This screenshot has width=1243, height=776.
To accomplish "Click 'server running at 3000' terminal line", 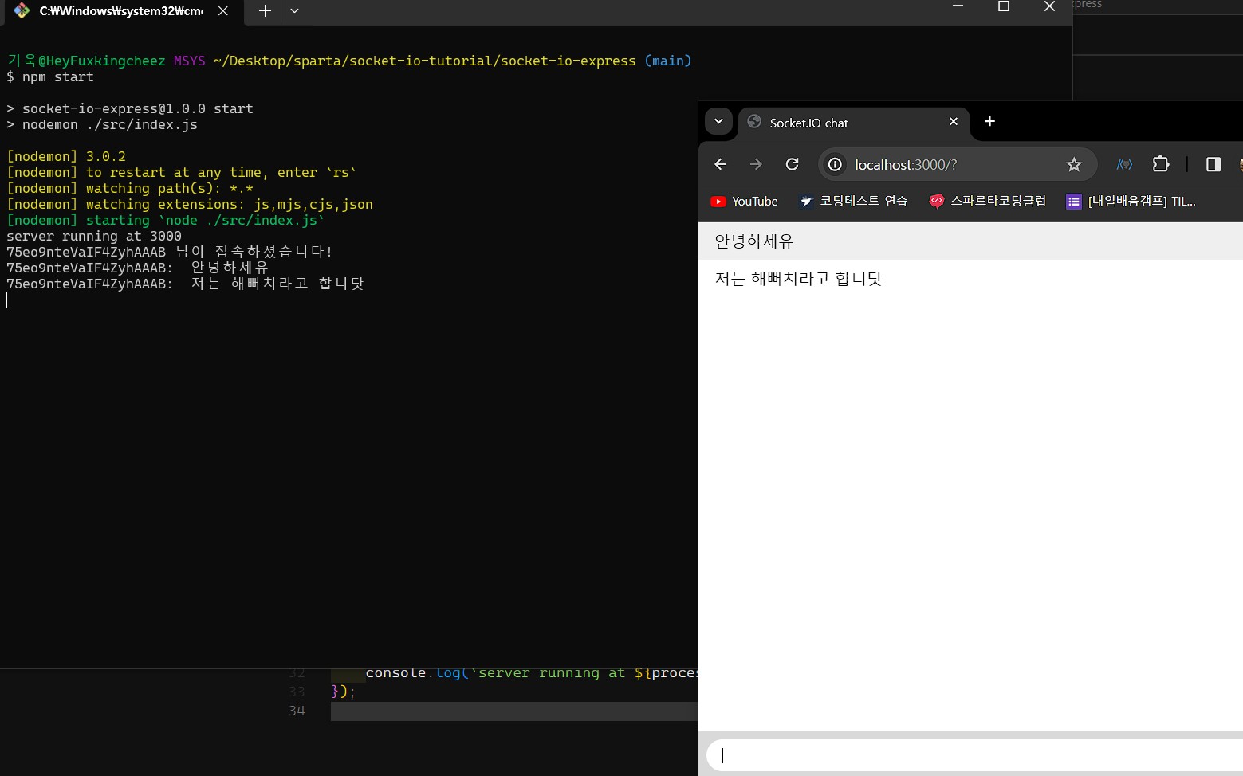I will point(94,237).
